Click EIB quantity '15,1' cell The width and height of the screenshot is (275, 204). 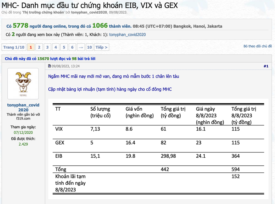(x=95, y=156)
